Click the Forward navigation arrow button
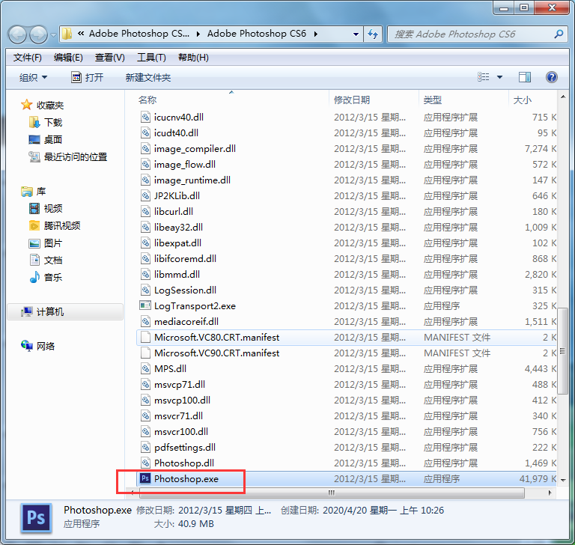Image resolution: width=575 pixels, height=545 pixels. 38,34
